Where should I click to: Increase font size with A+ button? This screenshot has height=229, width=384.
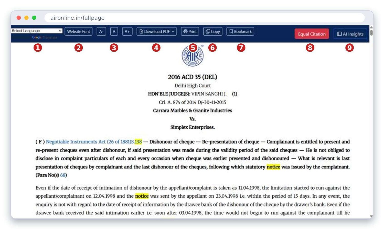[127, 31]
